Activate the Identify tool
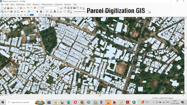This screenshot has height=105, width=187. tap(41, 12)
